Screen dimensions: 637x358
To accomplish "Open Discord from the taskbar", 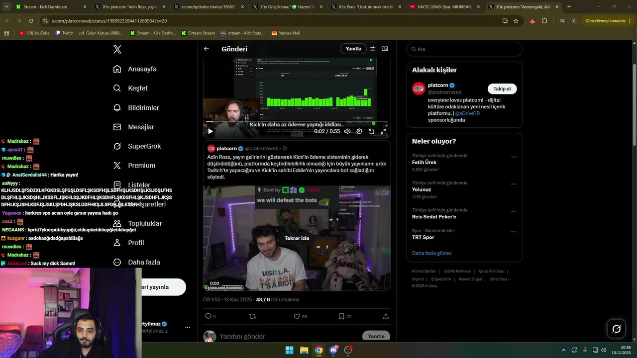I will [x=333, y=350].
